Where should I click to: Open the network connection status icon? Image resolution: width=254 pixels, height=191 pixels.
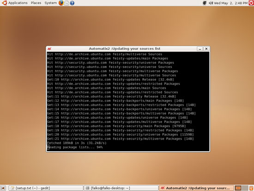(205, 3)
